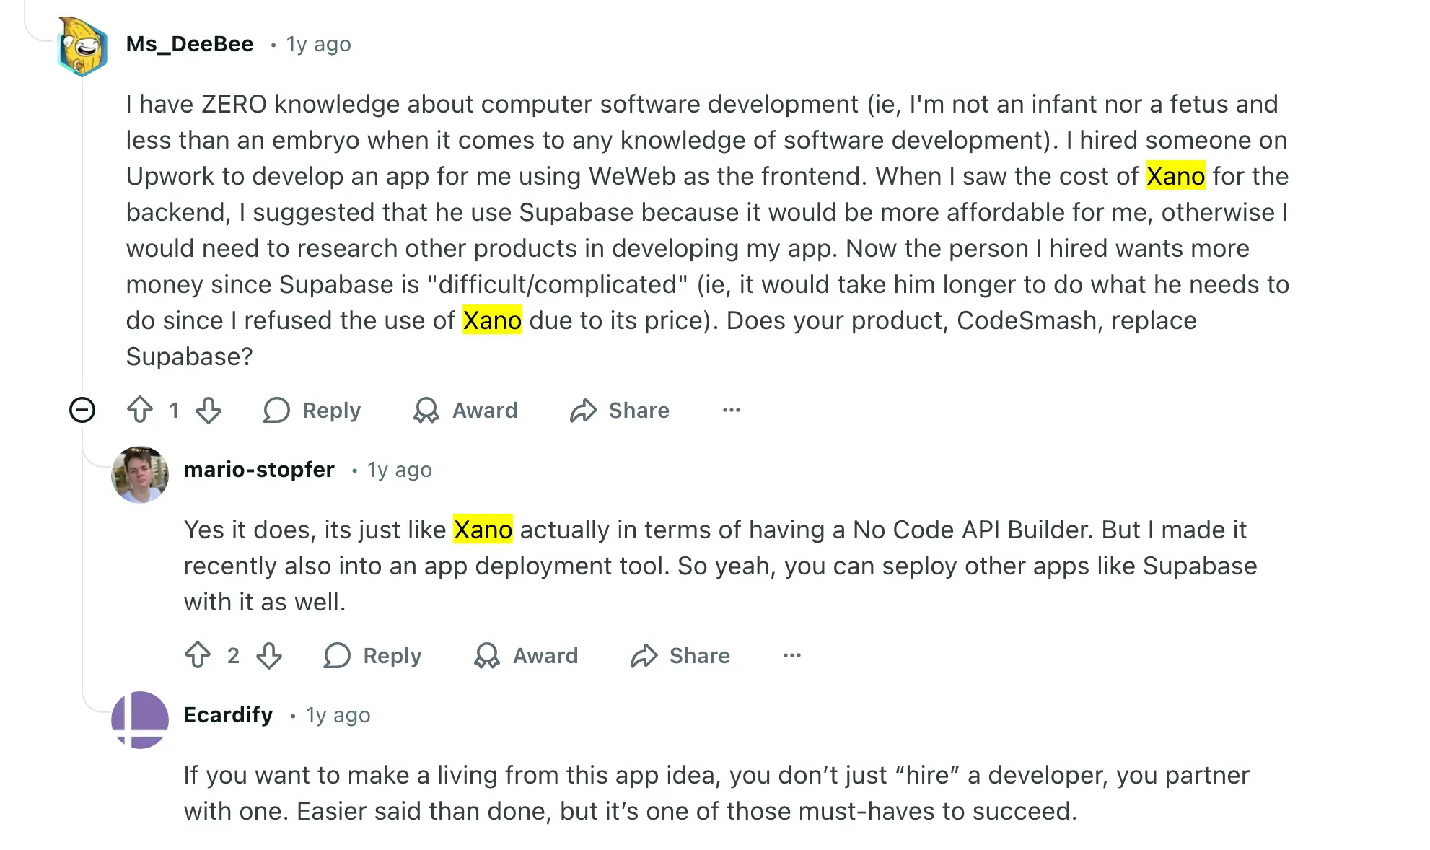Open mario-stopfer's profile link

click(x=259, y=469)
